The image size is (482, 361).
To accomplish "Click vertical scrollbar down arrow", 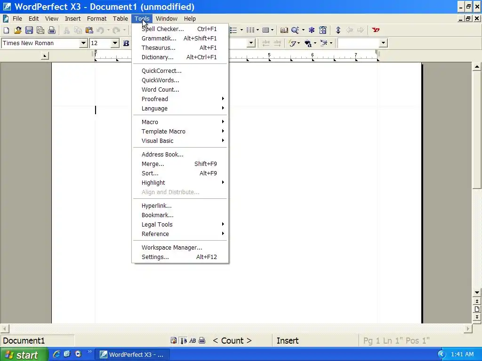I will coord(477,292).
